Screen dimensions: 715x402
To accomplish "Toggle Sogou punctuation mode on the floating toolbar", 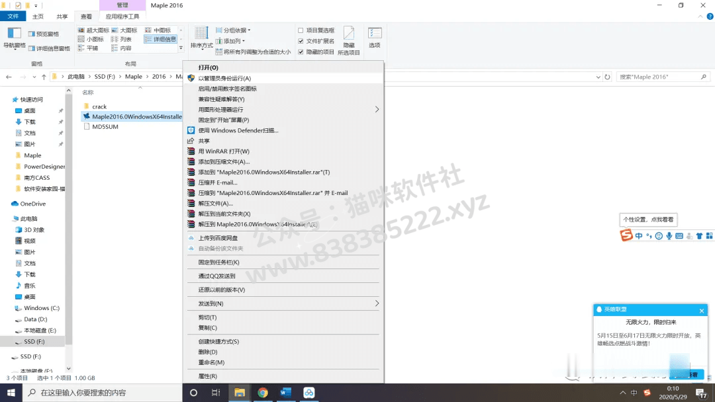I will coord(649,236).
